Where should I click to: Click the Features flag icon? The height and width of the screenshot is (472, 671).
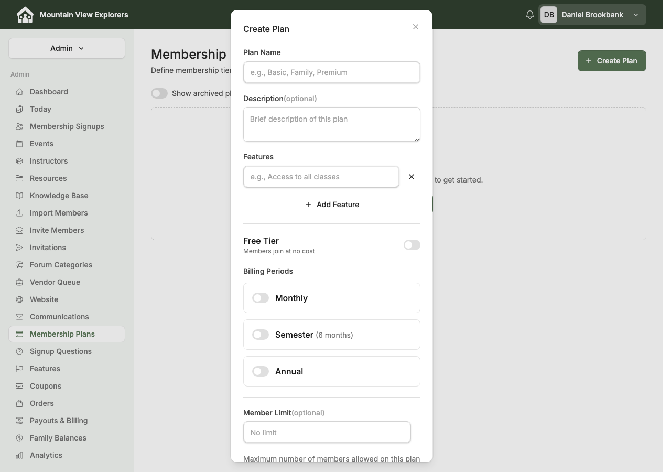19,369
